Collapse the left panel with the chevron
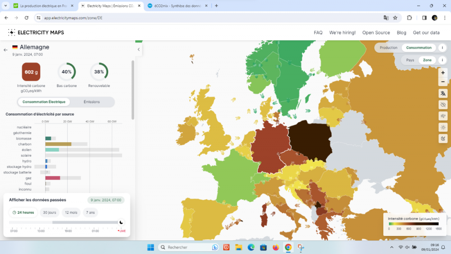This screenshot has height=254, width=451. [x=138, y=50]
